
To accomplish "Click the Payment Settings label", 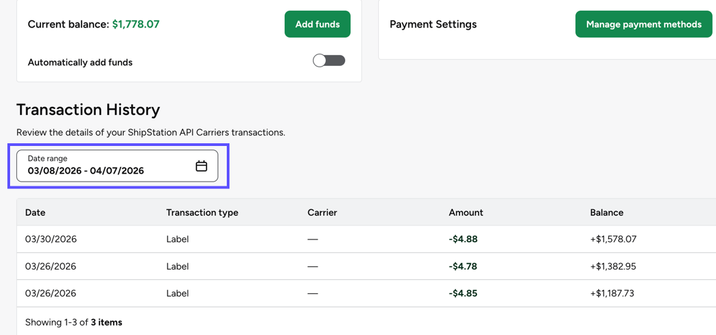I will coord(433,24).
